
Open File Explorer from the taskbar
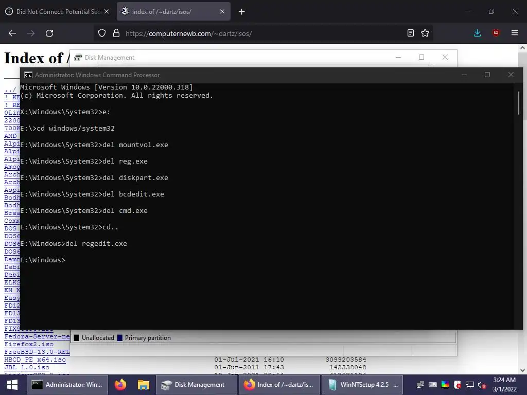[143, 385]
